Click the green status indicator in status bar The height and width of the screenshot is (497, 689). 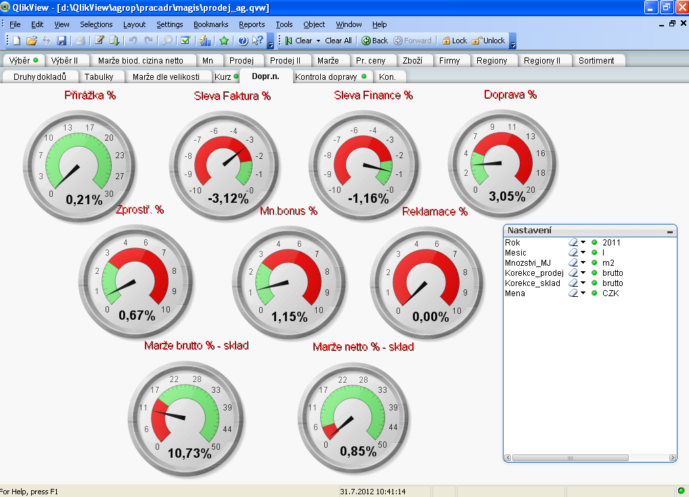coord(681,491)
